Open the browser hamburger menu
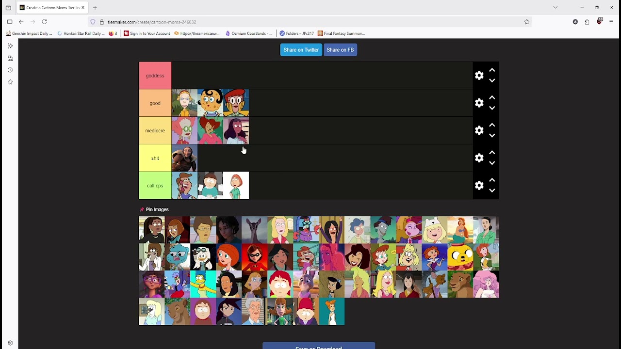The height and width of the screenshot is (349, 621). click(x=611, y=22)
